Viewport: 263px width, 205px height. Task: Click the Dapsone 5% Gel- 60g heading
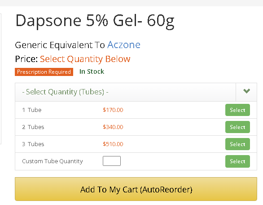pyautogui.click(x=95, y=21)
